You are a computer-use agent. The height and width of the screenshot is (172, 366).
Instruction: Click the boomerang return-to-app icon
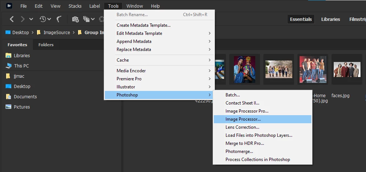click(x=59, y=19)
